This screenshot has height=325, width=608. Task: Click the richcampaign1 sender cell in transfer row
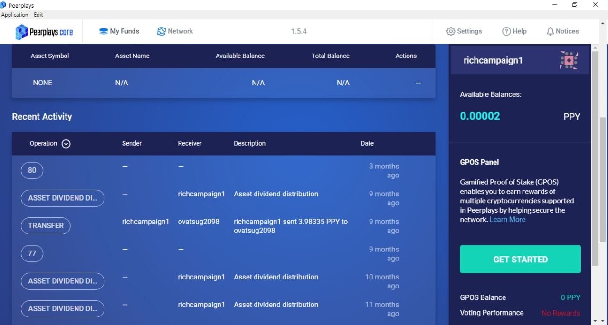[x=145, y=222]
